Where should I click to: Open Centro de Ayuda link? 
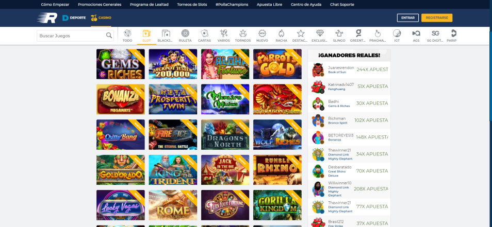[x=306, y=5]
